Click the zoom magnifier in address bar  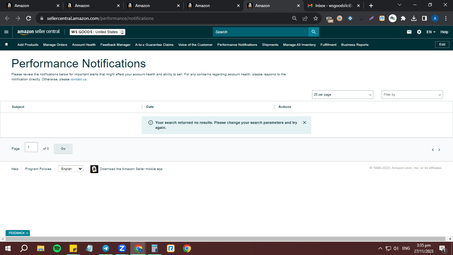click(x=294, y=18)
